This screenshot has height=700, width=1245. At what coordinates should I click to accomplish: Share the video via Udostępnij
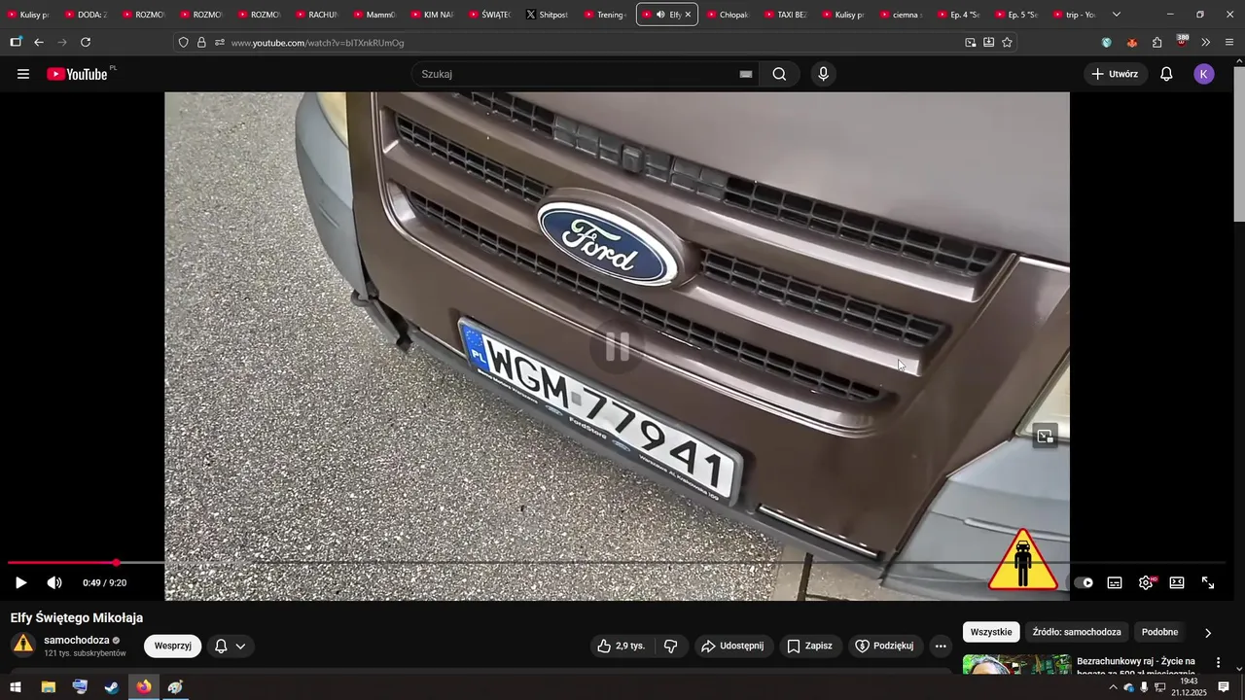(733, 646)
